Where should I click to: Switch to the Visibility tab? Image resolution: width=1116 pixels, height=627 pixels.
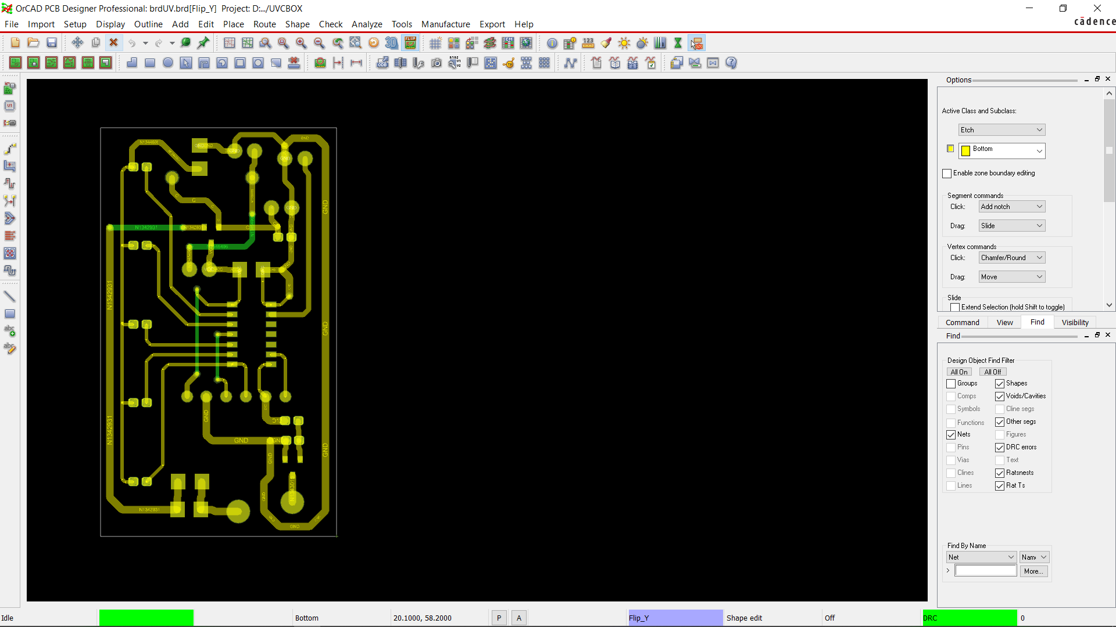click(x=1074, y=322)
